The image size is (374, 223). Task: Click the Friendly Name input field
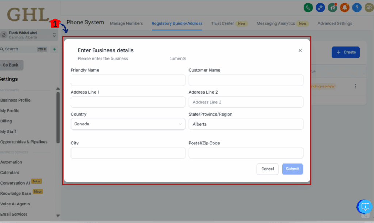(128, 80)
